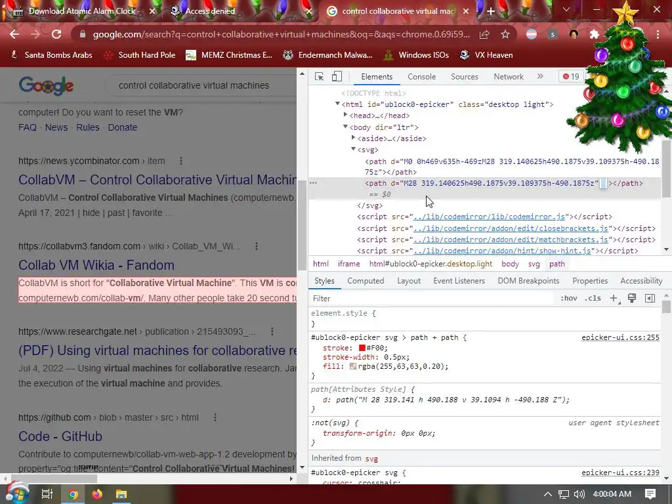Toggle the computed styles sidebar pane icon
672x504 pixels.
coord(650,299)
